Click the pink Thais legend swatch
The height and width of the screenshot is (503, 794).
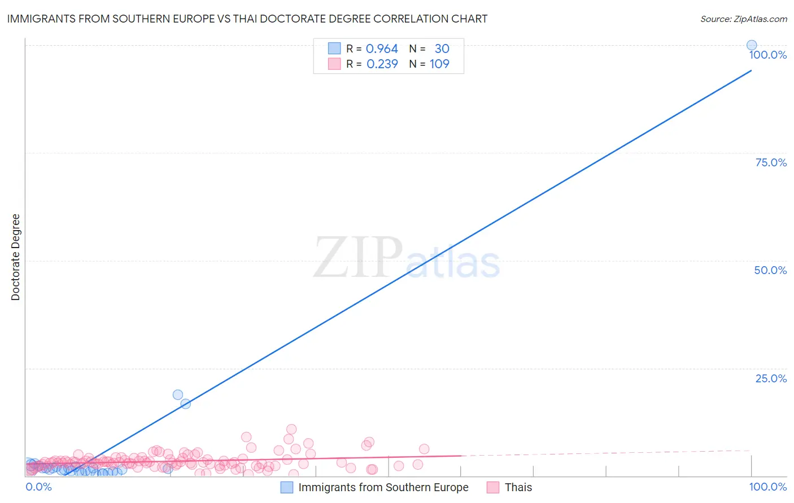tap(493, 487)
